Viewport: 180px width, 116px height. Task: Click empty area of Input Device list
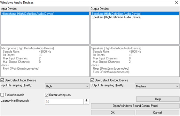click(x=45, y=30)
